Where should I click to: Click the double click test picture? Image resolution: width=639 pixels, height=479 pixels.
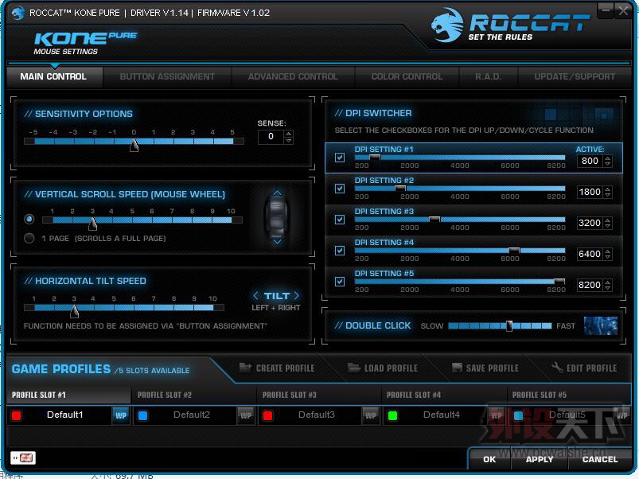point(601,326)
